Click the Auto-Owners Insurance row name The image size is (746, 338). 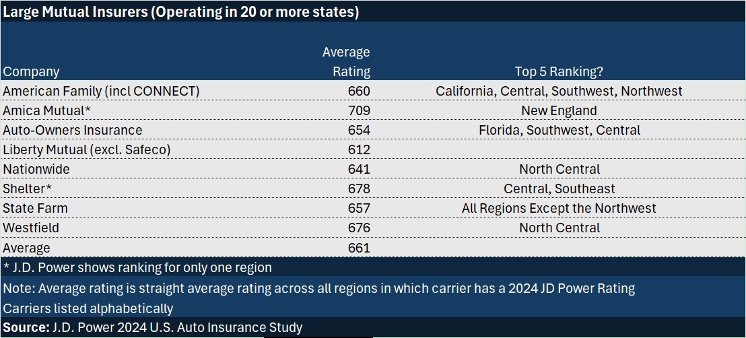click(x=73, y=130)
